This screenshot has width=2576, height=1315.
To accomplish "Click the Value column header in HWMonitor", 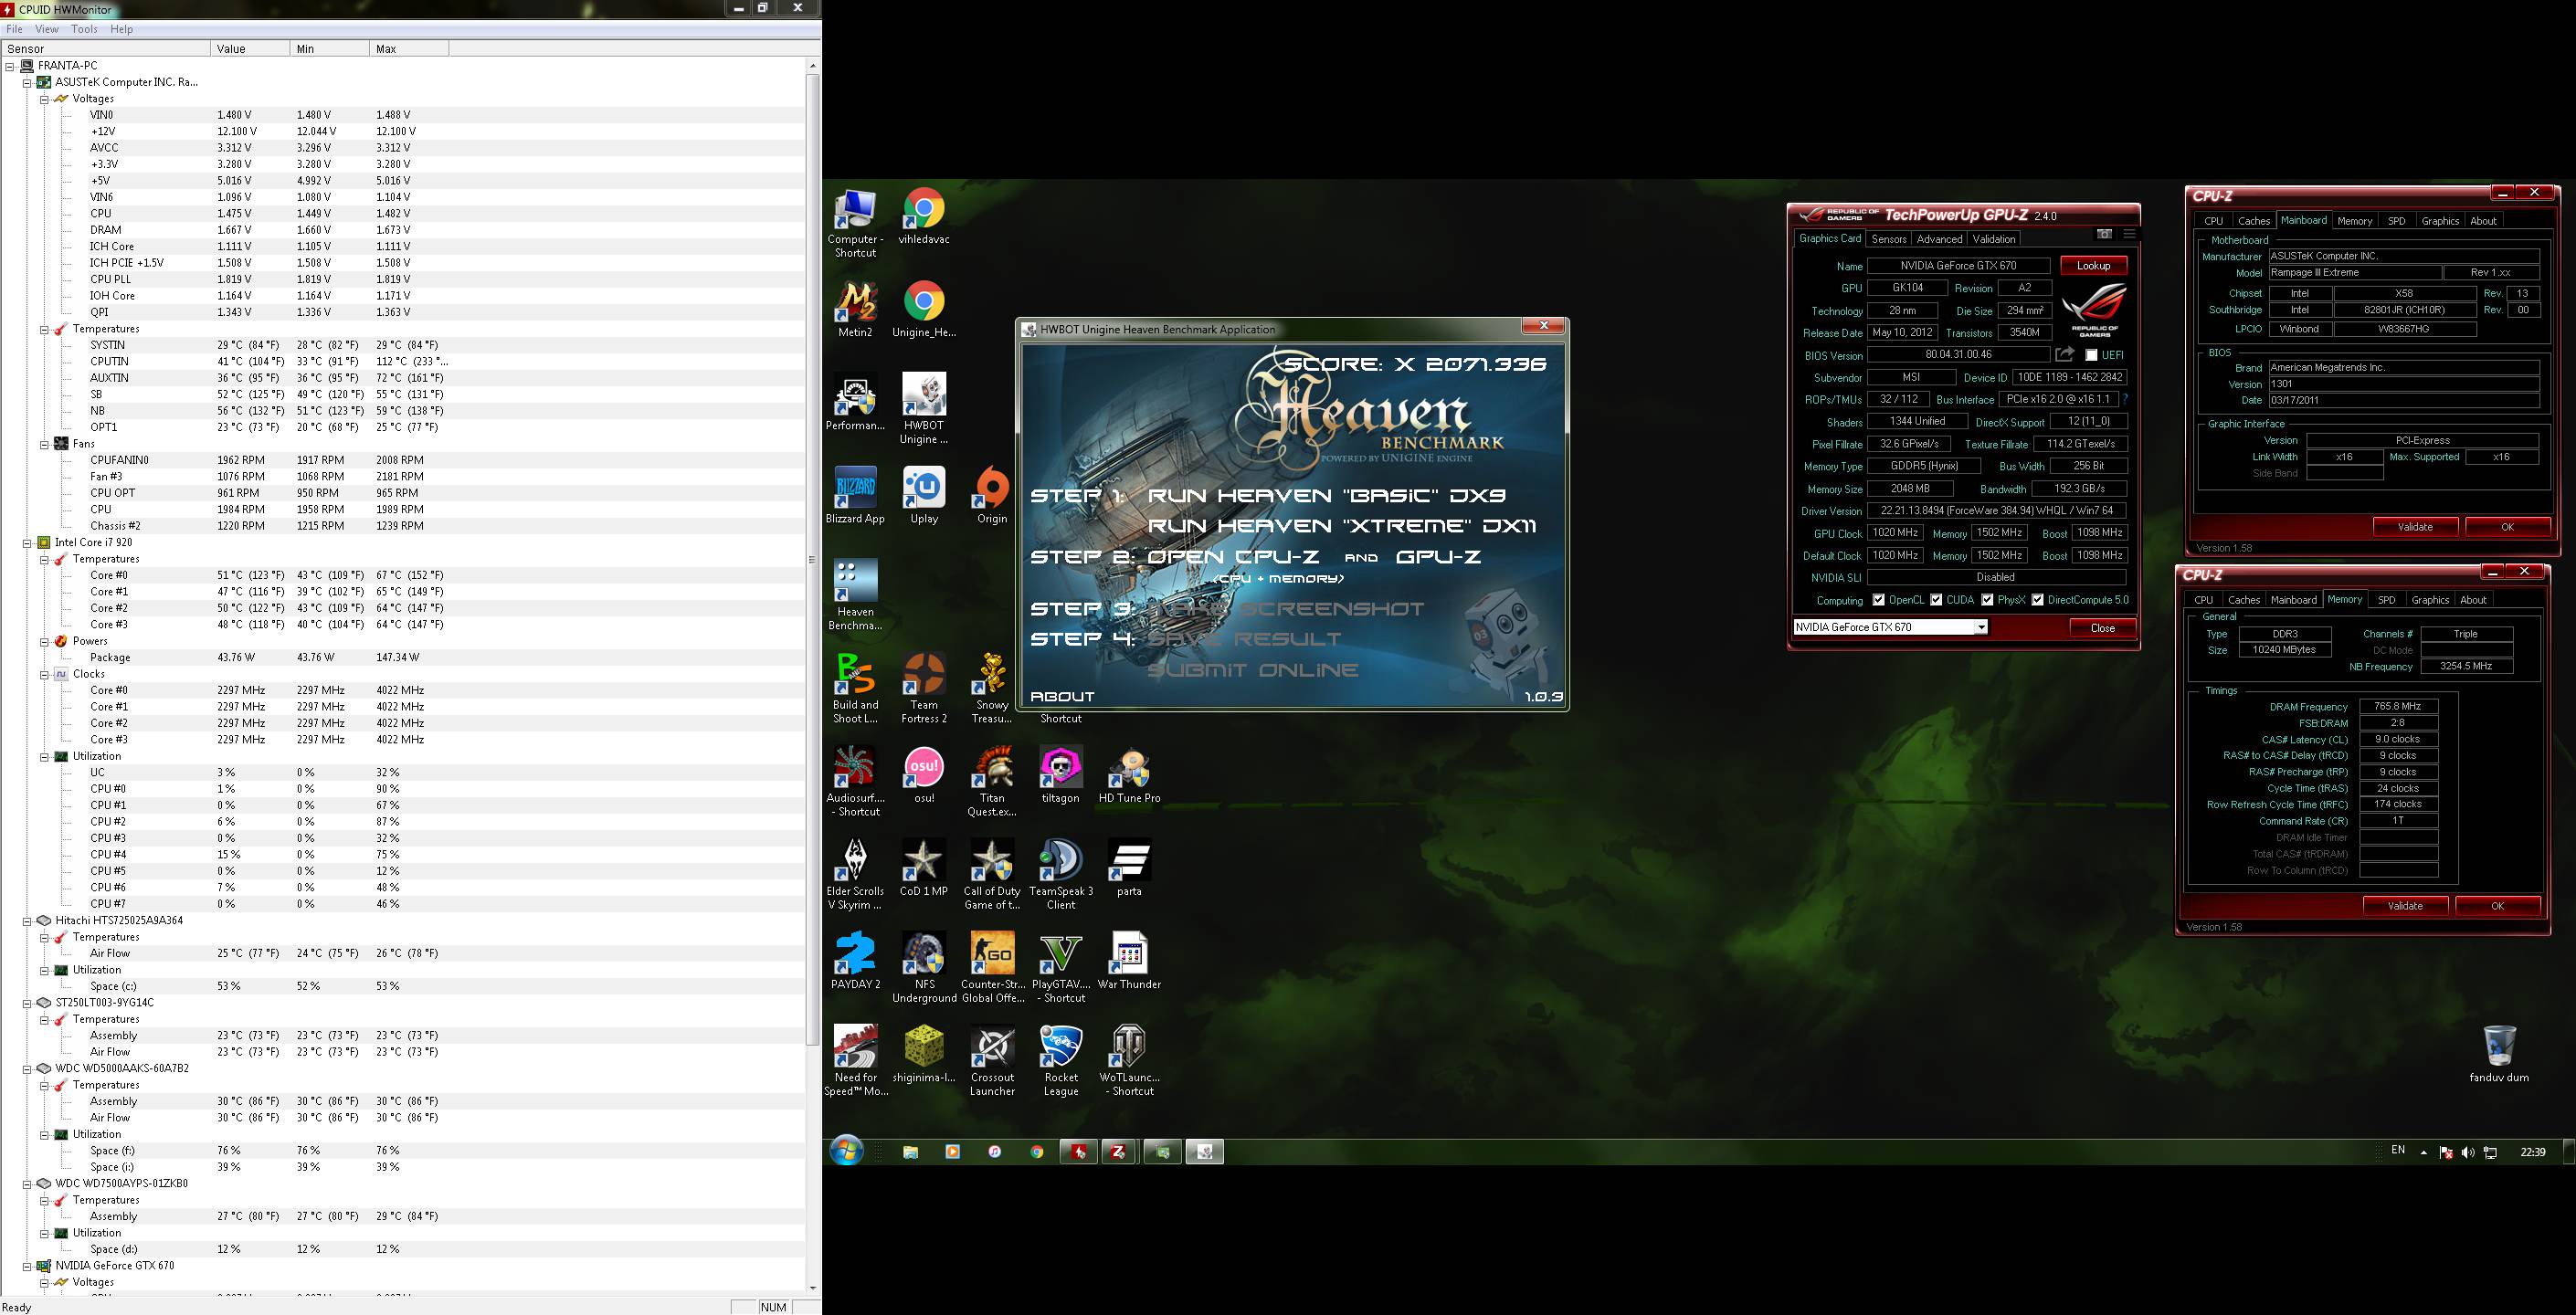I will [x=250, y=49].
